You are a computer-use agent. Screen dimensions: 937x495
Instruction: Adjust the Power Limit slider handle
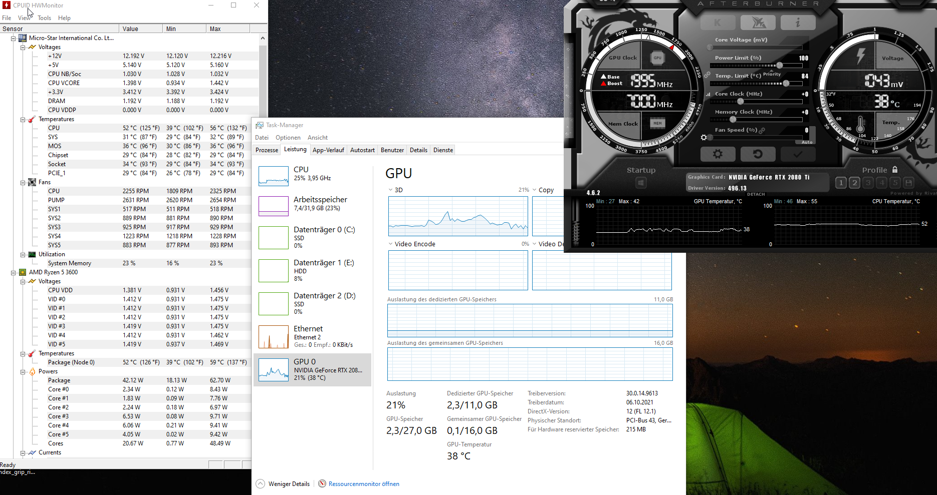(x=780, y=66)
